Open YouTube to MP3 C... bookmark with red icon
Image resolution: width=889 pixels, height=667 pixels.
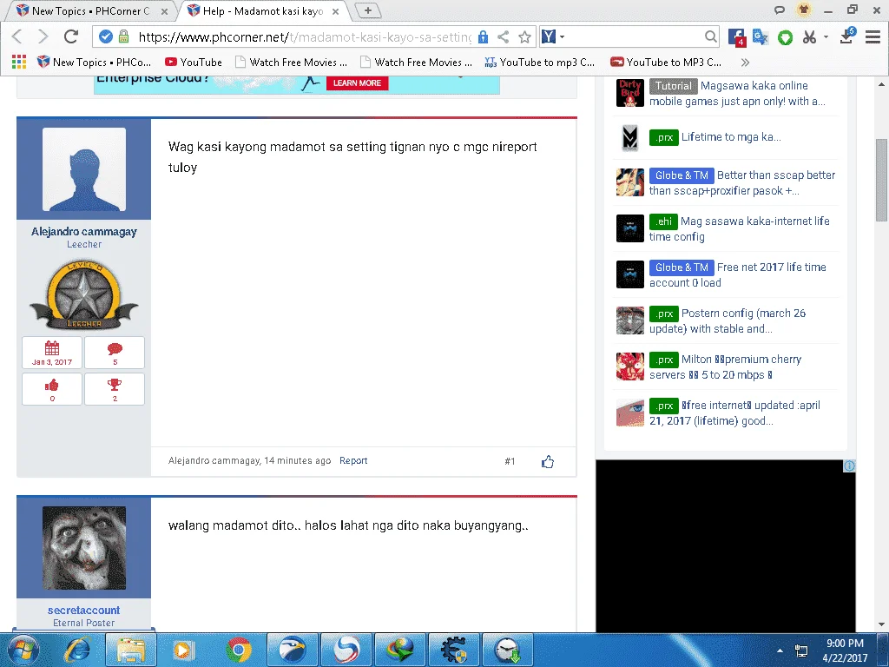(666, 62)
